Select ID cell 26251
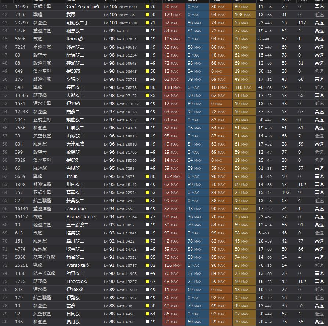328x326 pixels. tap(21, 265)
